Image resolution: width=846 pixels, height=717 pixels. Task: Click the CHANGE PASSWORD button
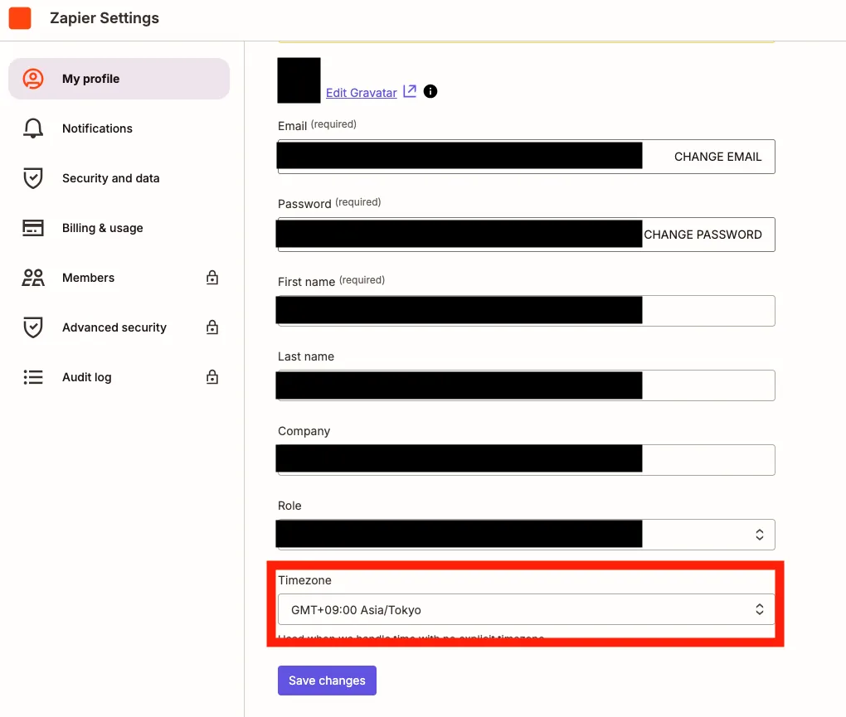(x=703, y=235)
